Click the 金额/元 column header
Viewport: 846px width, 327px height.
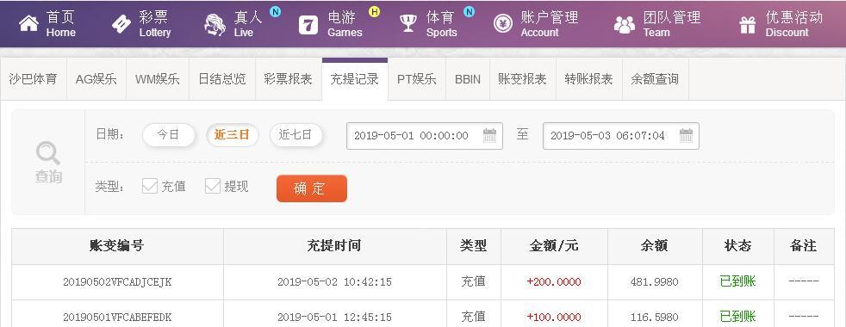tap(554, 246)
